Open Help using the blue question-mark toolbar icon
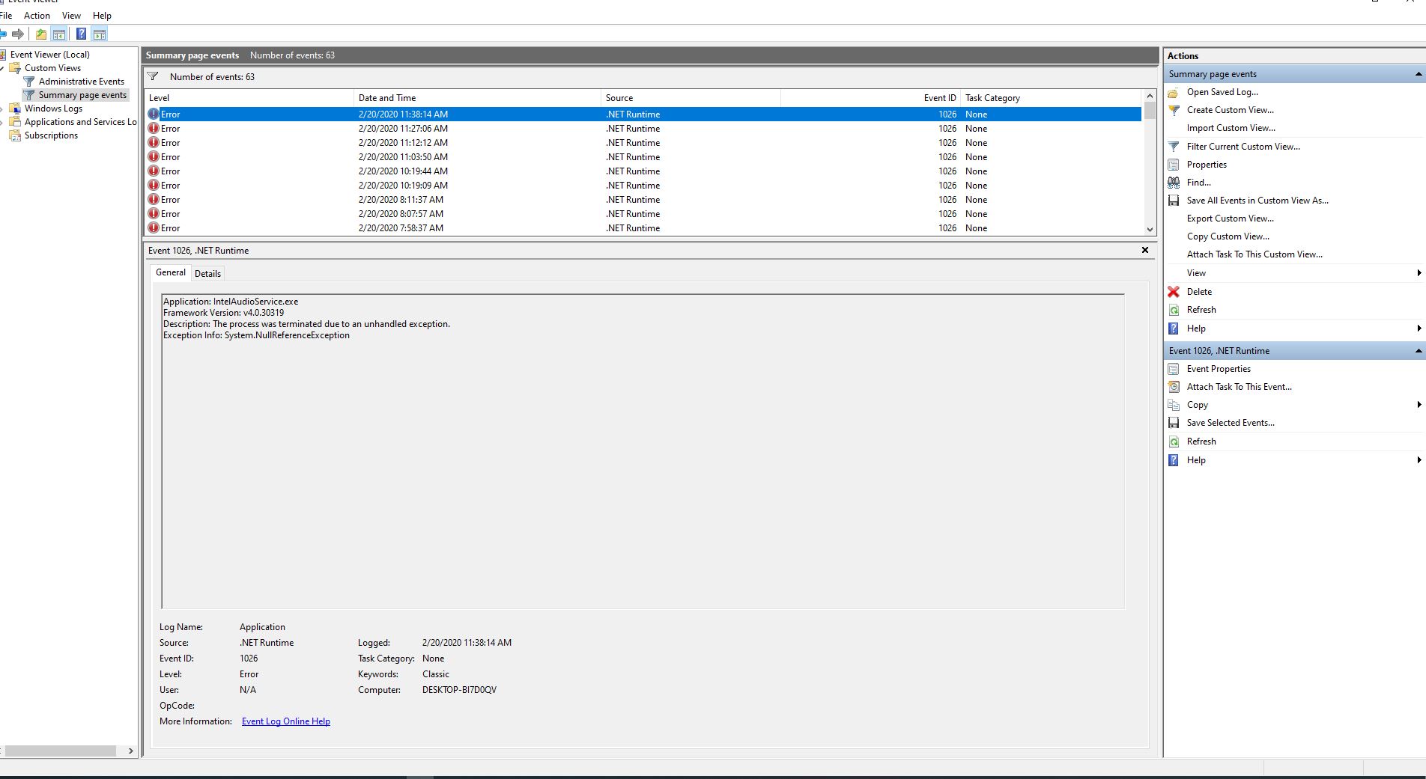The image size is (1426, 779). [x=81, y=34]
